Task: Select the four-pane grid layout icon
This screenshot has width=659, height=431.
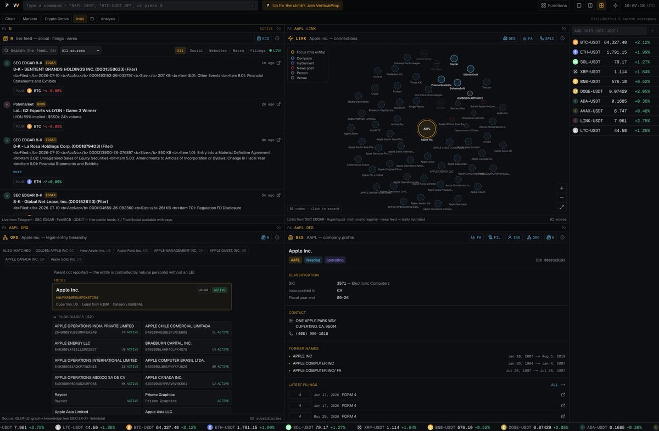Action: (601, 5)
